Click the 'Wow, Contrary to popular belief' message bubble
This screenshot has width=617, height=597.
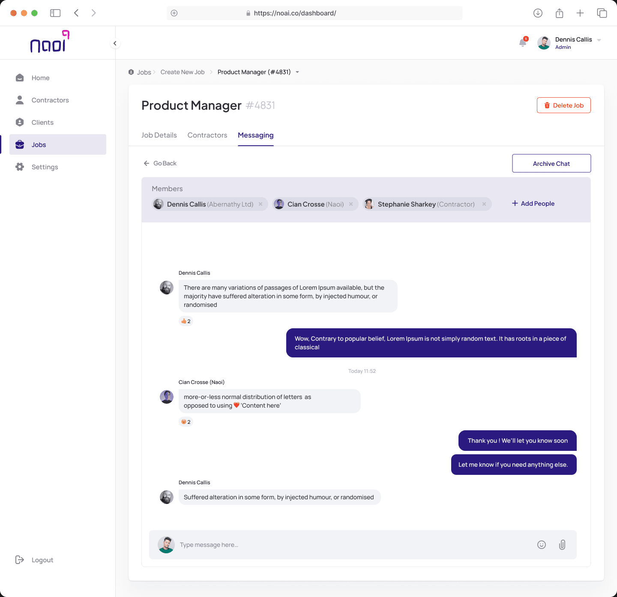[x=431, y=343]
